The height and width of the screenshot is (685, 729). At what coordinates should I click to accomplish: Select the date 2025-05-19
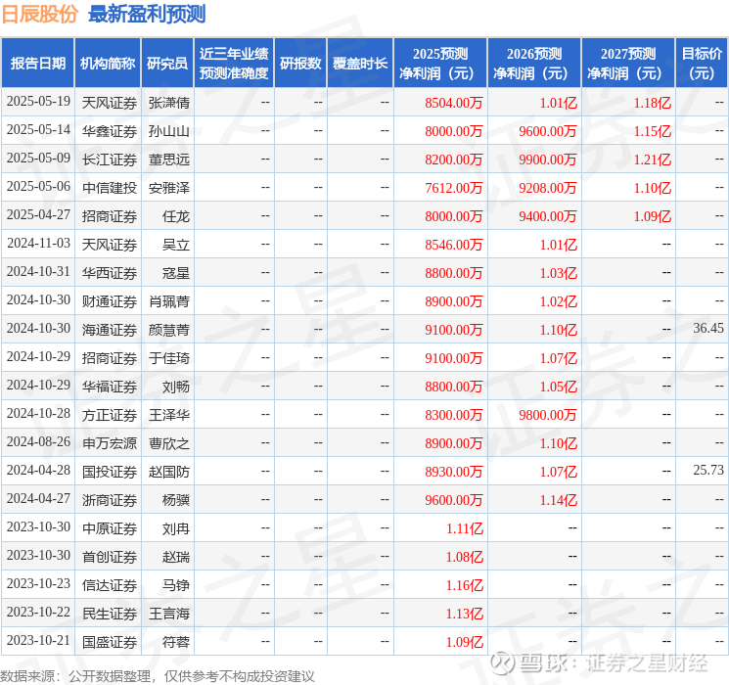(x=38, y=102)
